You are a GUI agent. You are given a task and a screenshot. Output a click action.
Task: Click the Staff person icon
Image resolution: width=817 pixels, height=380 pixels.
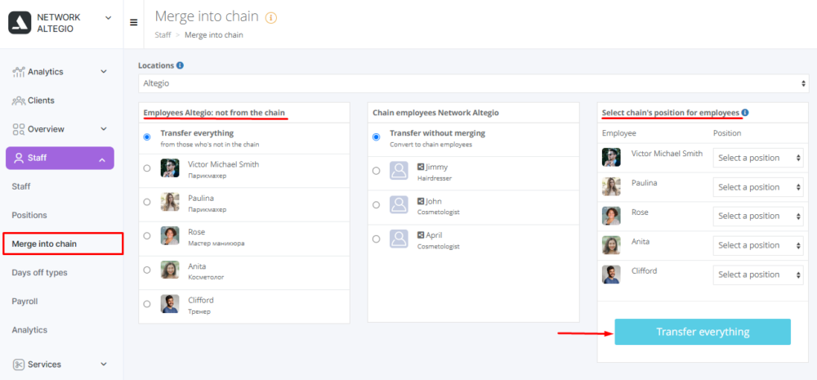(20, 158)
